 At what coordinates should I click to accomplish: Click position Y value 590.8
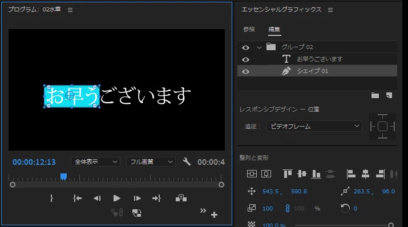tap(298, 192)
